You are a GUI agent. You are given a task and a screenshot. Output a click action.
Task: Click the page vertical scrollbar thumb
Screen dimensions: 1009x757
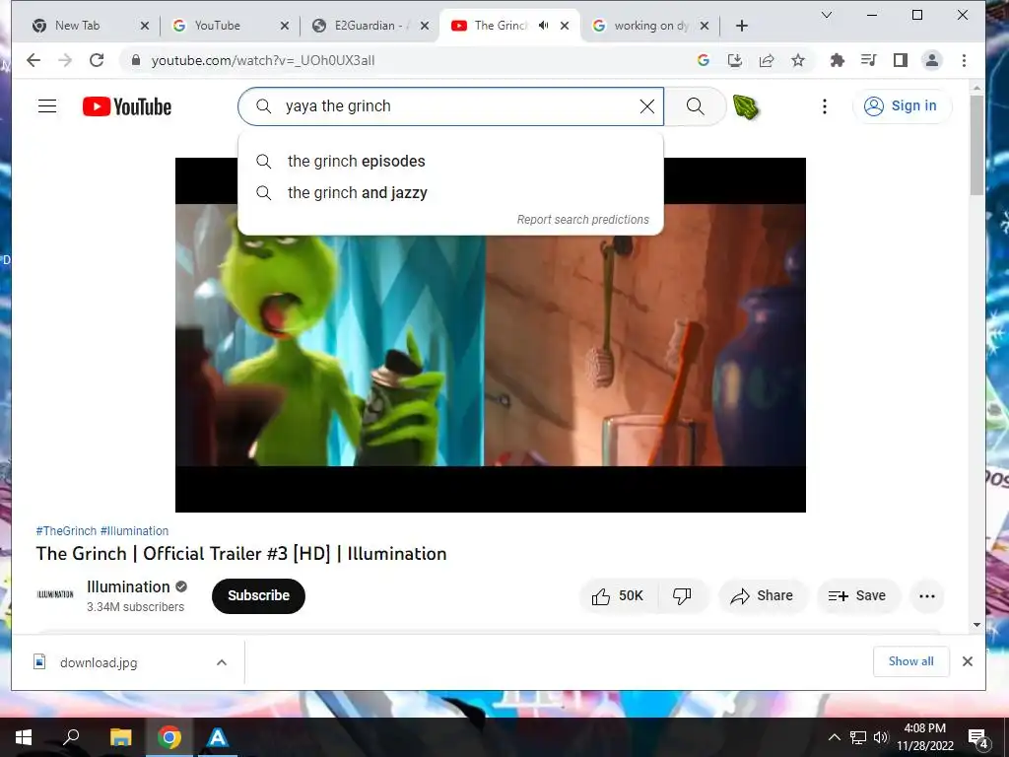(x=976, y=145)
